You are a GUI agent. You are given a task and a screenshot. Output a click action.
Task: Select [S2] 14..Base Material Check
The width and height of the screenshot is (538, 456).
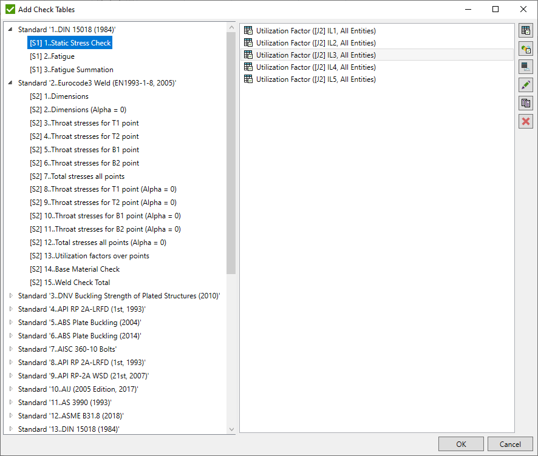[86, 269]
